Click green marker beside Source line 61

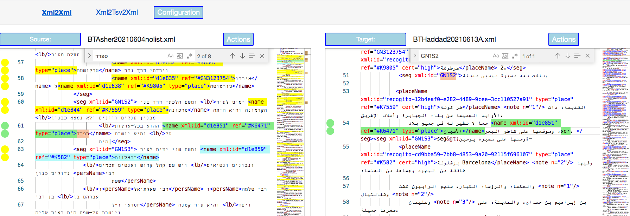5,126
